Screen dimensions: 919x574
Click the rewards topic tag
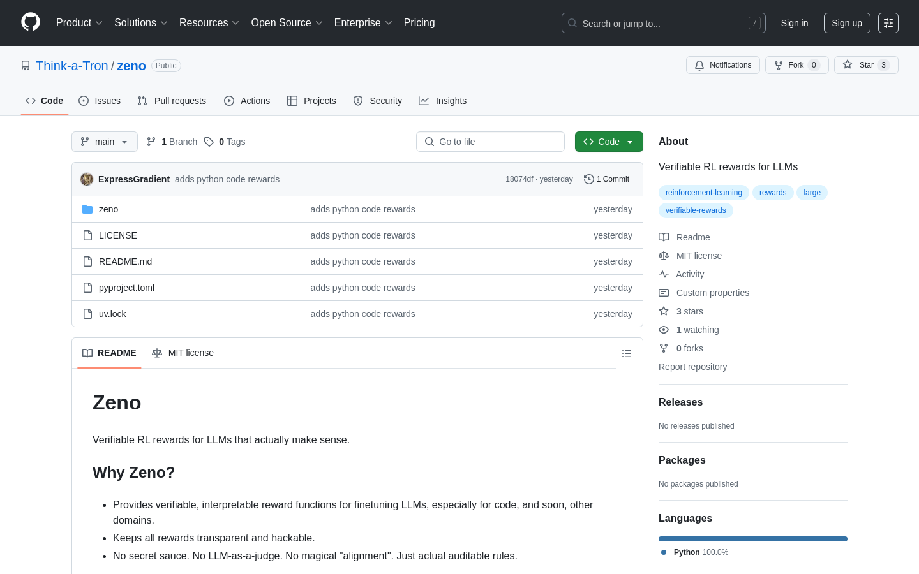(773, 193)
